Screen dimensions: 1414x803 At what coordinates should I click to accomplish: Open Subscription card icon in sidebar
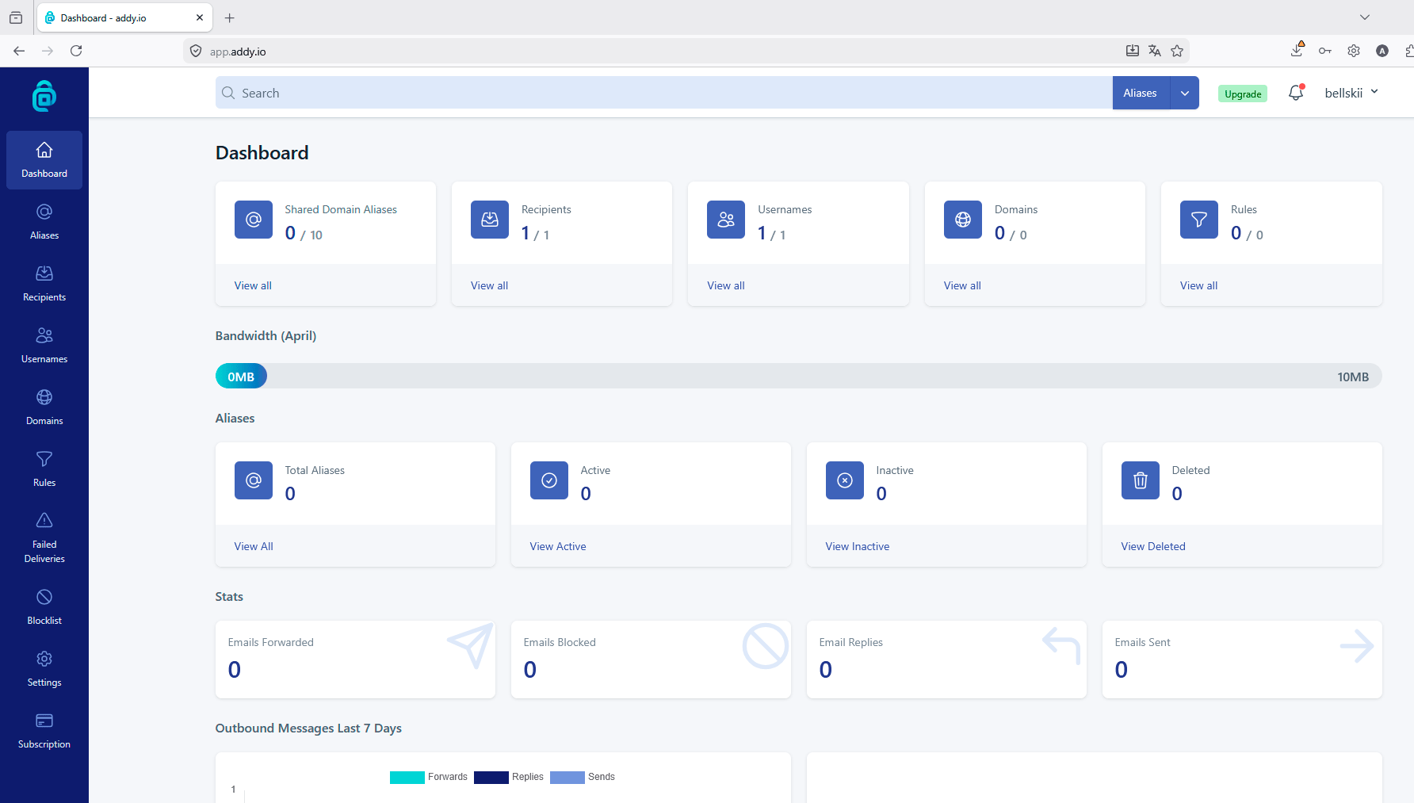pos(44,721)
